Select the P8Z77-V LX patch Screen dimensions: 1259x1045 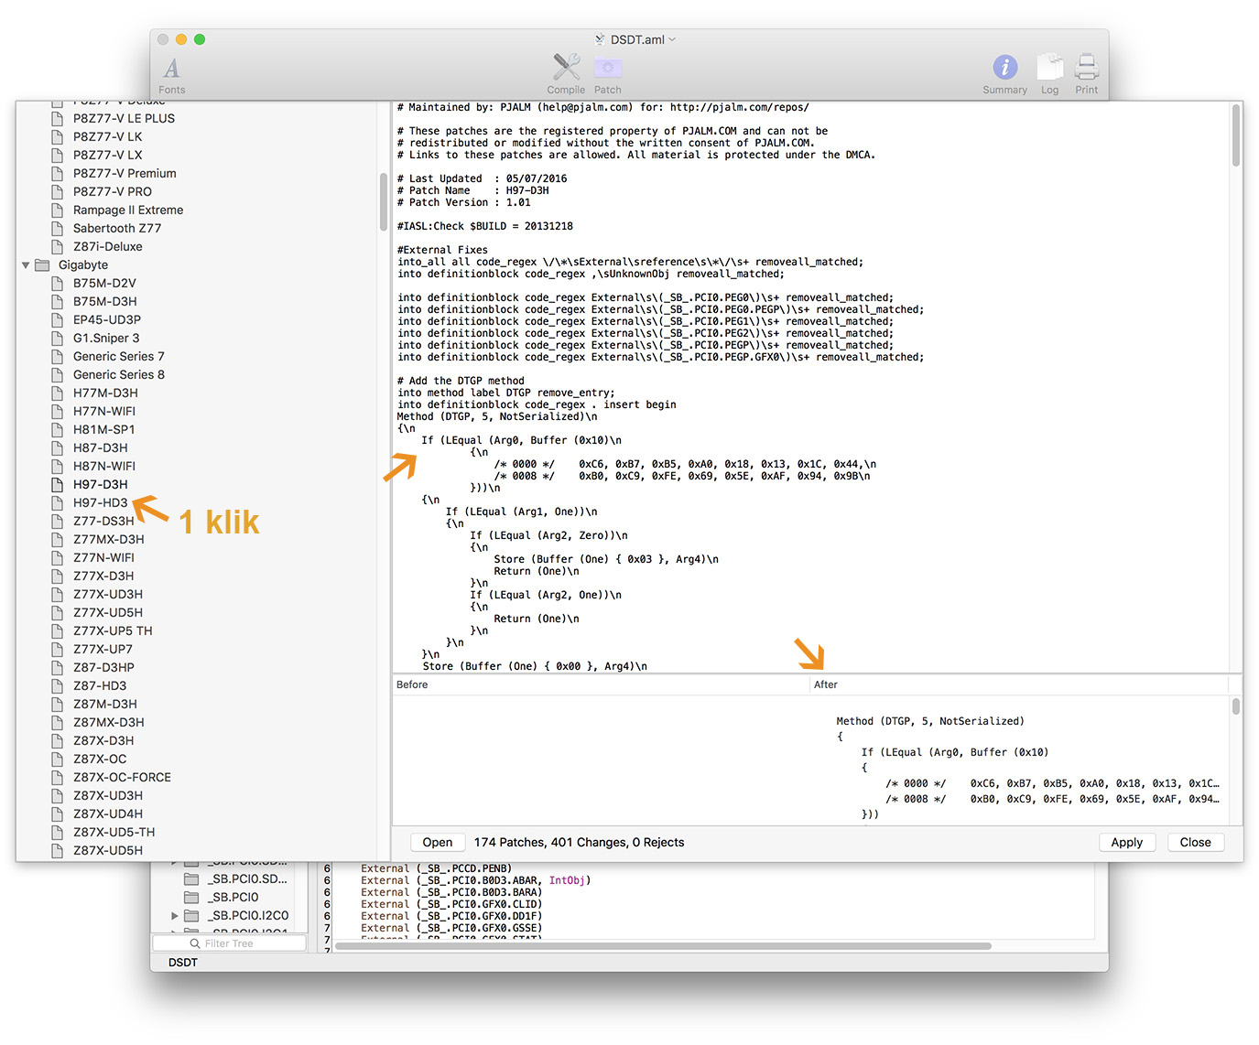[108, 155]
